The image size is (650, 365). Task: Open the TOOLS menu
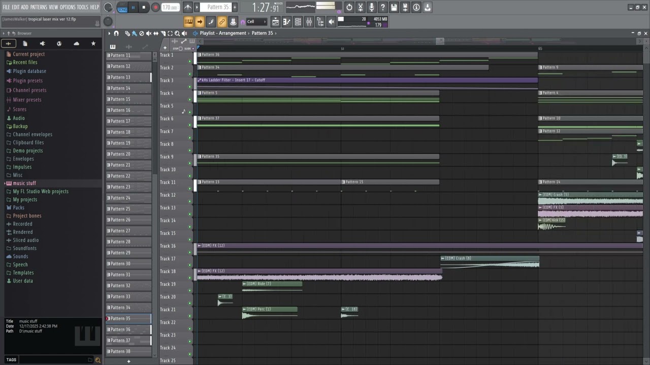coord(82,7)
